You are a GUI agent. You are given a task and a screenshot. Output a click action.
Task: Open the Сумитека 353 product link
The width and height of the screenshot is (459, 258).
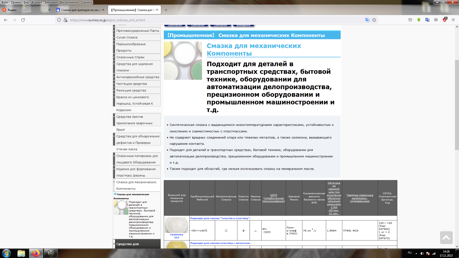(x=176, y=236)
